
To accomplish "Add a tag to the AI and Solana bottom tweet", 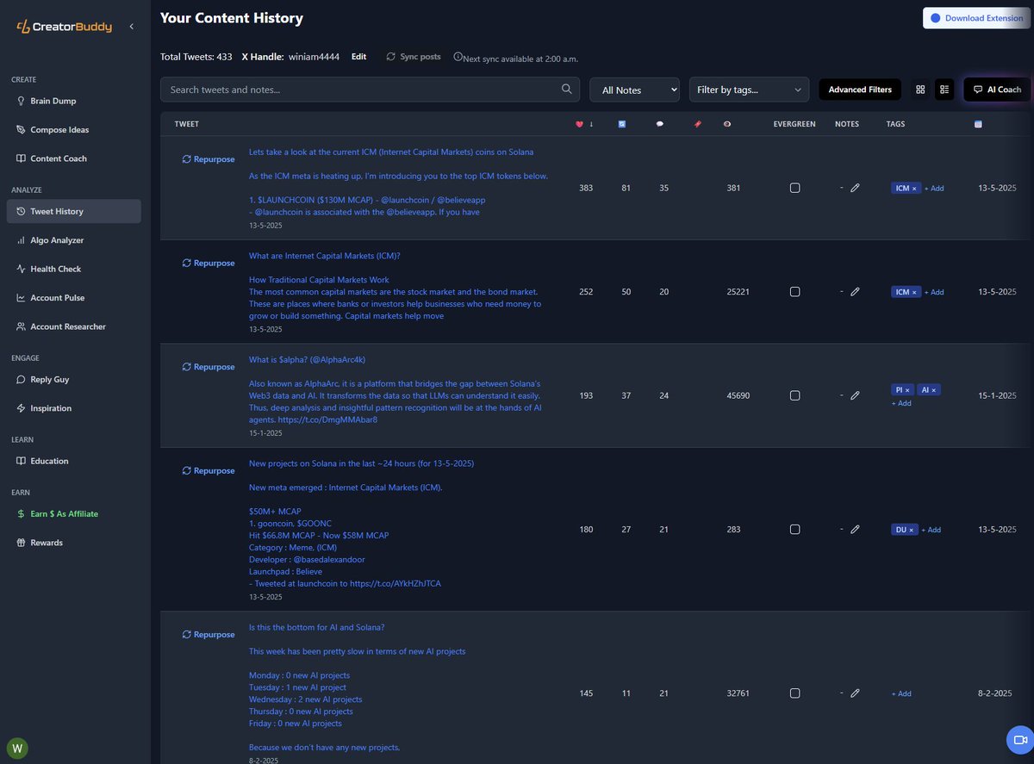I will [901, 693].
